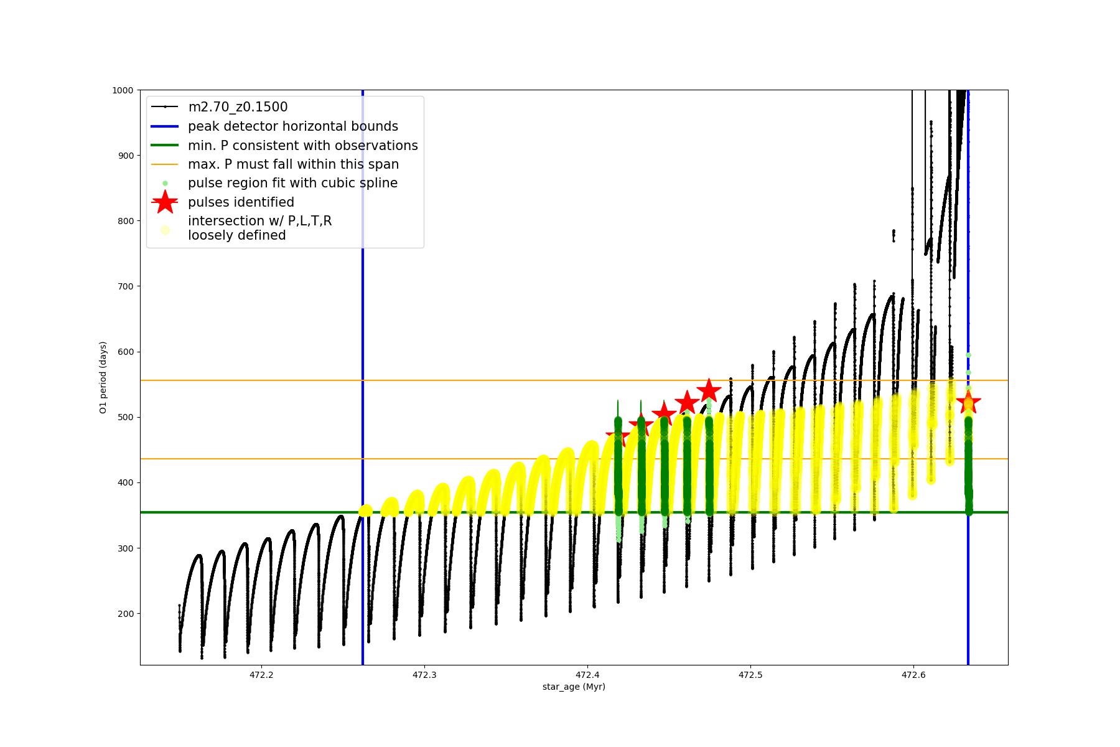Click the black line marker beside m2.70_z0.1500
Image resolution: width=1120 pixels, height=747 pixels.
[x=165, y=107]
